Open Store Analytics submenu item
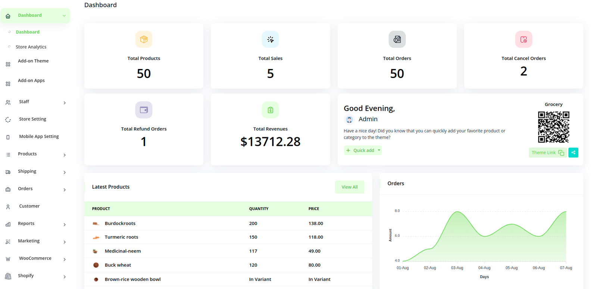This screenshot has width=597, height=289. (31, 47)
